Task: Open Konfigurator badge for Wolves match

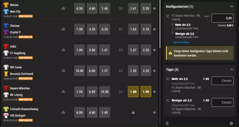Action: click(x=26, y=16)
